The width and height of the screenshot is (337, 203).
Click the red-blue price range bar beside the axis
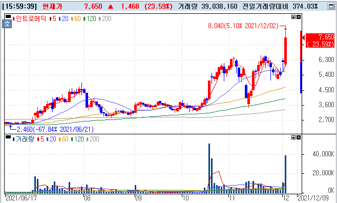click(x=301, y=62)
